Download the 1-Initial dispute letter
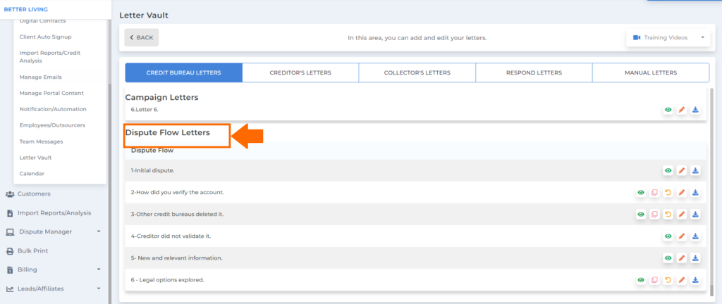 pyautogui.click(x=696, y=171)
